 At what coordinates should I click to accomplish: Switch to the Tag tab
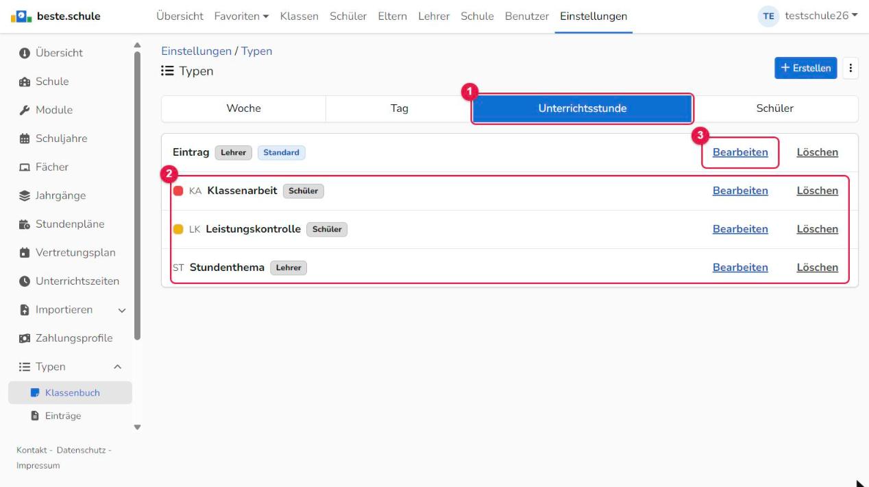tap(400, 108)
